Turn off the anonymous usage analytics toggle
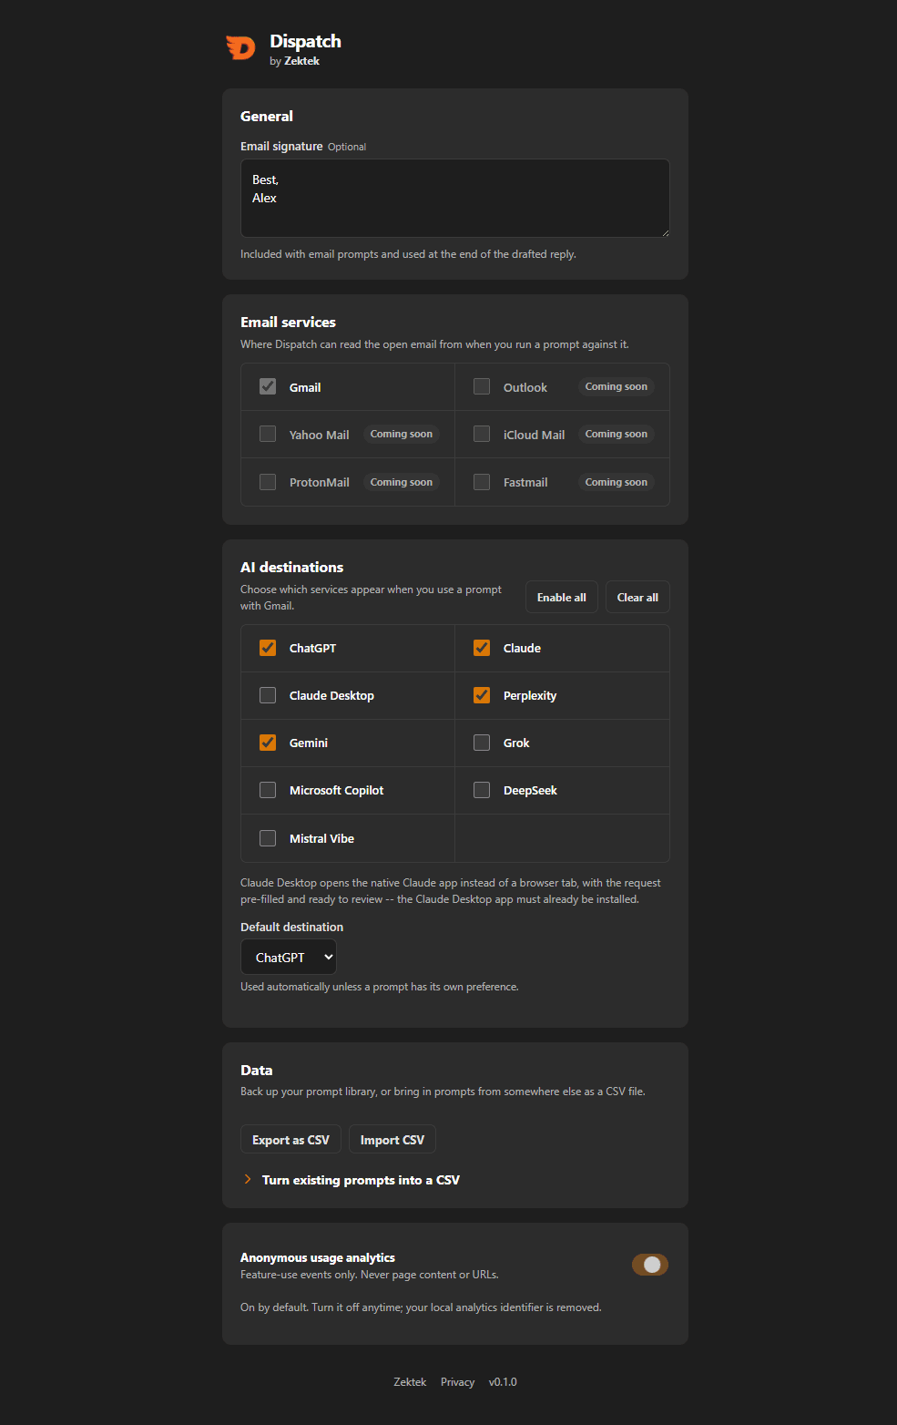897x1425 pixels. coord(650,1265)
